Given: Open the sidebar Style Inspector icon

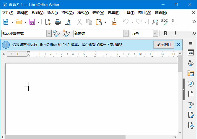Looking at the screenshot, I should [191, 105].
